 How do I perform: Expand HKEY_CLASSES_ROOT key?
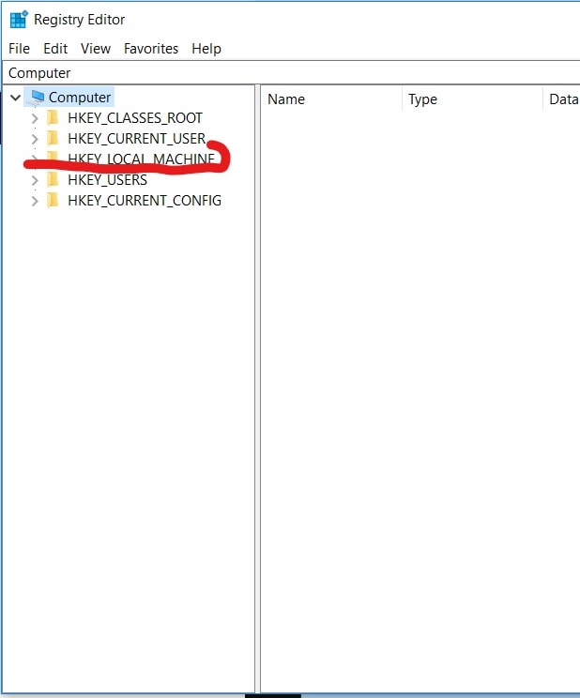(x=35, y=118)
